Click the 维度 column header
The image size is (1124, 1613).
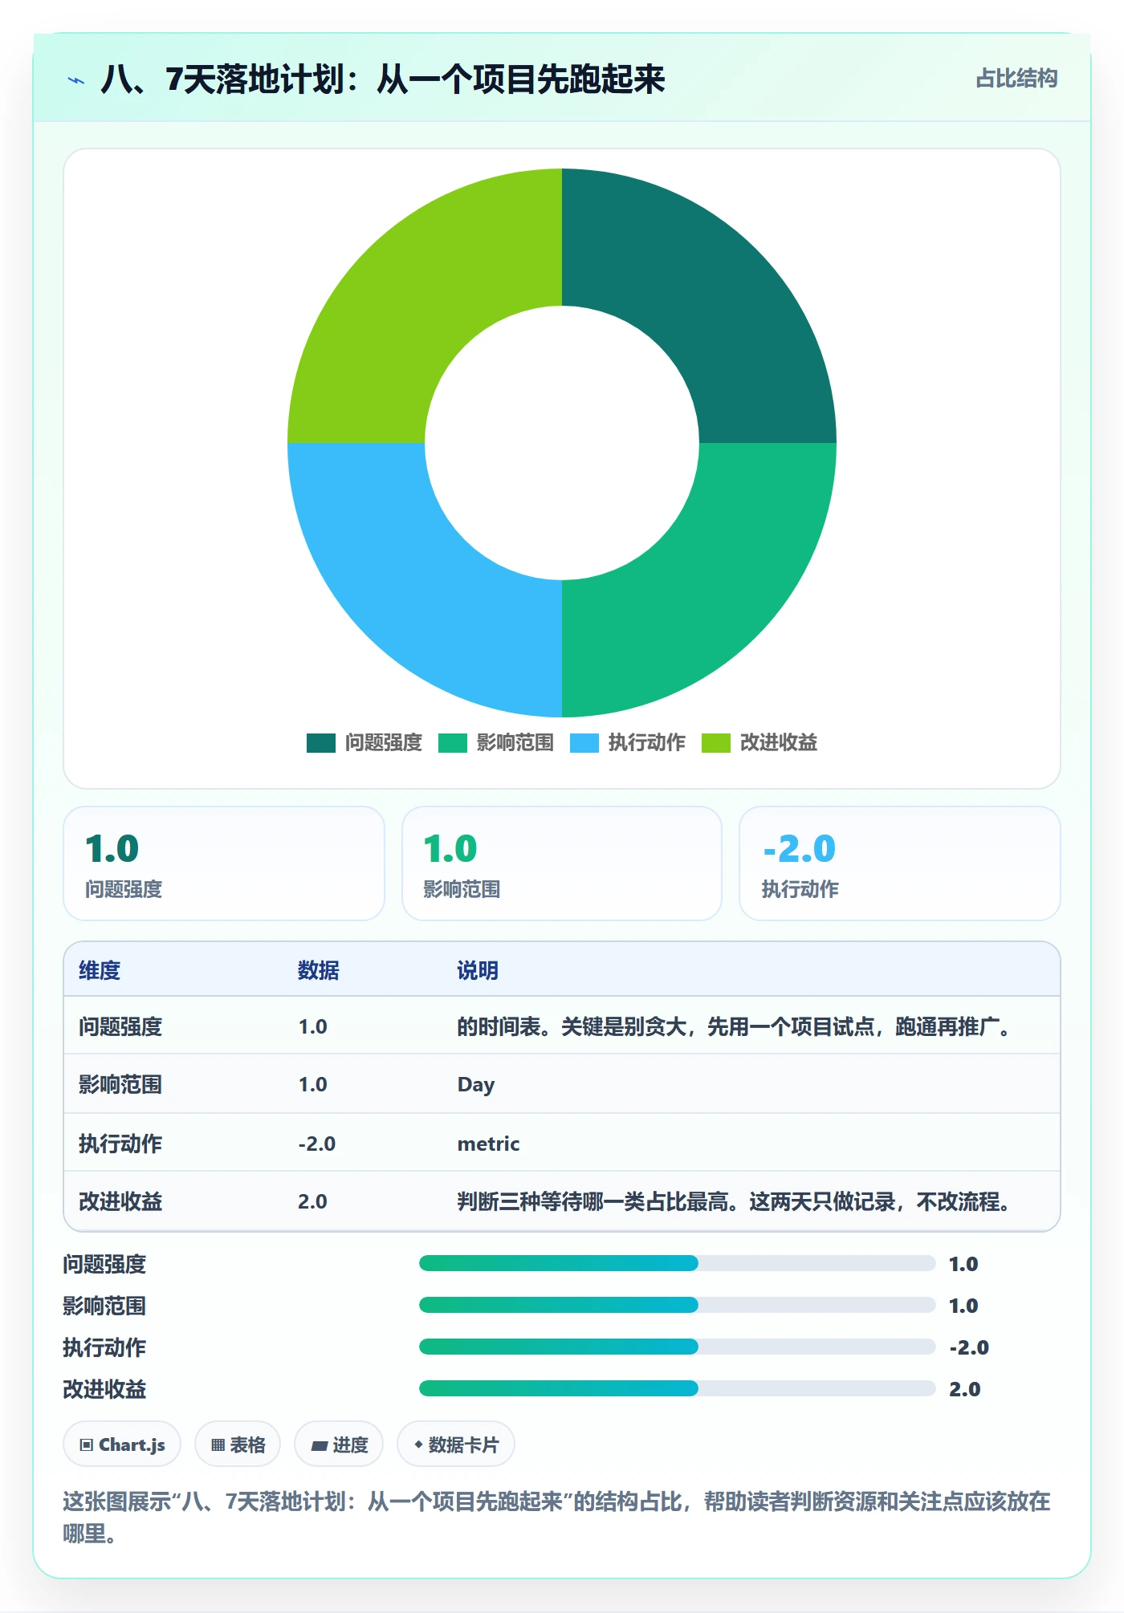tap(100, 970)
